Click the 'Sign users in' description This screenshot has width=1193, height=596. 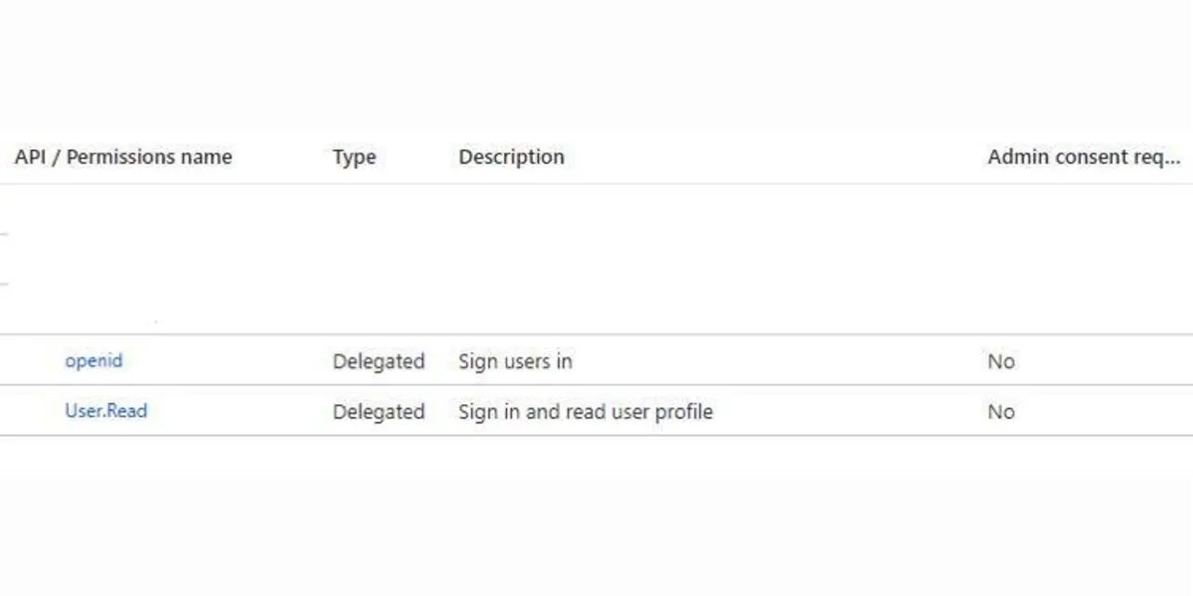tap(514, 361)
